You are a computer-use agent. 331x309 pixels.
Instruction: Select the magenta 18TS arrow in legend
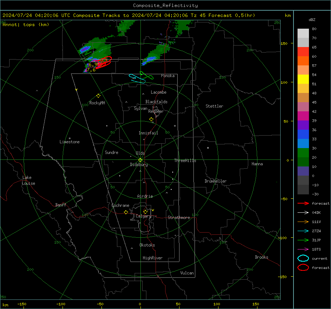[303, 249]
